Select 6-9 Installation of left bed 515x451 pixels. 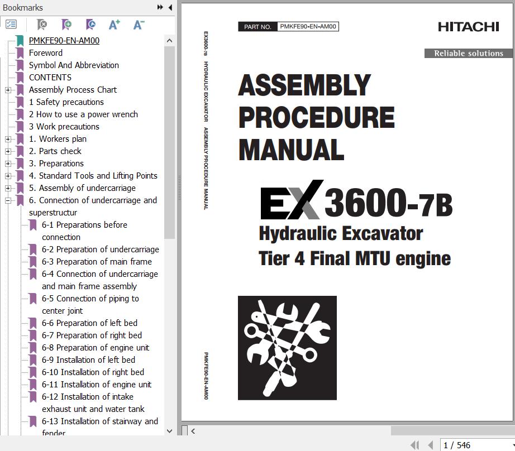tap(88, 360)
